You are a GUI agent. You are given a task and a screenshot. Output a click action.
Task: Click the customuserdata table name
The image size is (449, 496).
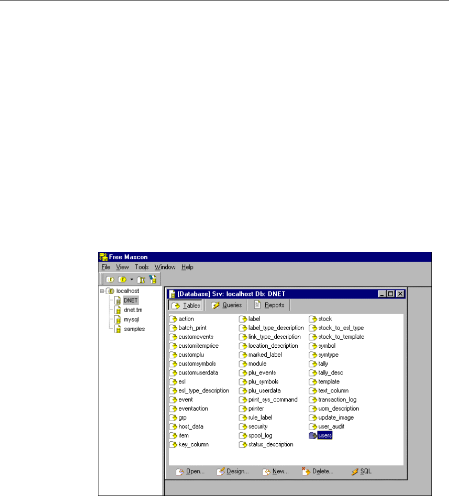(x=198, y=373)
